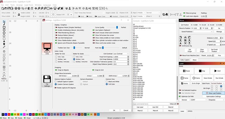225x119 pixels.
Task: Click the Show Last Position button
Action: [x=214, y=93]
